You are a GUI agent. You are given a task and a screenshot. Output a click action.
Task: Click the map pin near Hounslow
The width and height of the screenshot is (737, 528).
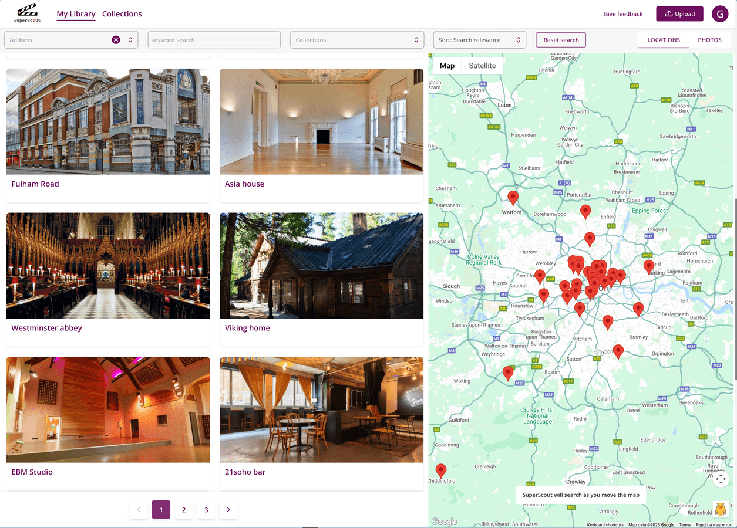pyautogui.click(x=544, y=296)
